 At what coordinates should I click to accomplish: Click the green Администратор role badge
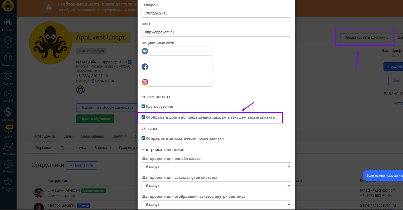tap(93, 191)
